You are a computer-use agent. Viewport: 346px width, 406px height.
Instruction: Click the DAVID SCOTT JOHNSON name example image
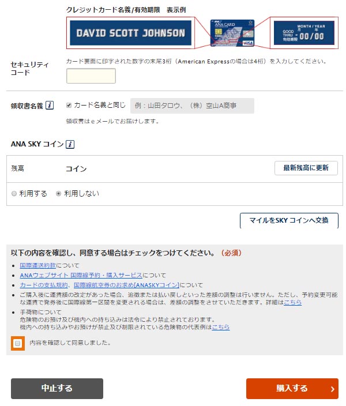130,33
